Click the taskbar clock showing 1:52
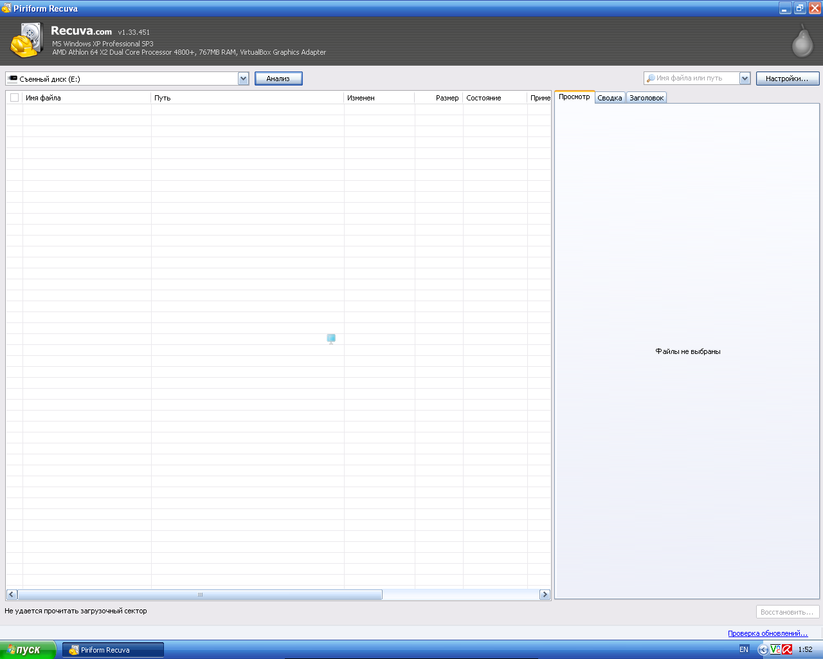The height and width of the screenshot is (659, 823). pyautogui.click(x=805, y=649)
